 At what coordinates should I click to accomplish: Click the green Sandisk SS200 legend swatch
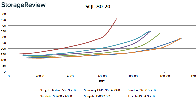coord(124,90)
